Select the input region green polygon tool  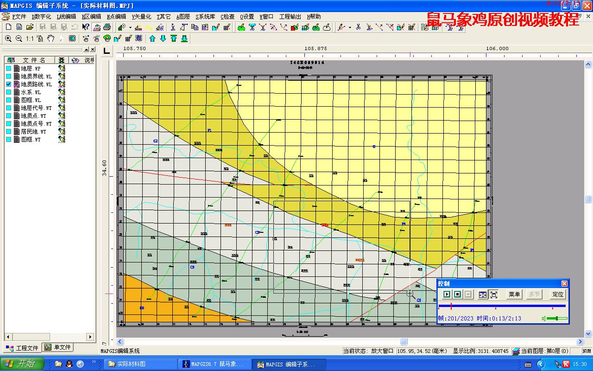[x=241, y=27]
